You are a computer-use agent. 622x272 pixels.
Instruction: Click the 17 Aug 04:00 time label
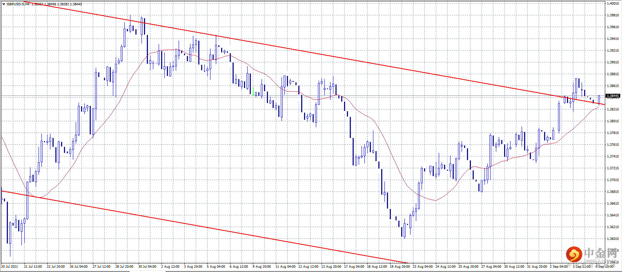(354, 266)
